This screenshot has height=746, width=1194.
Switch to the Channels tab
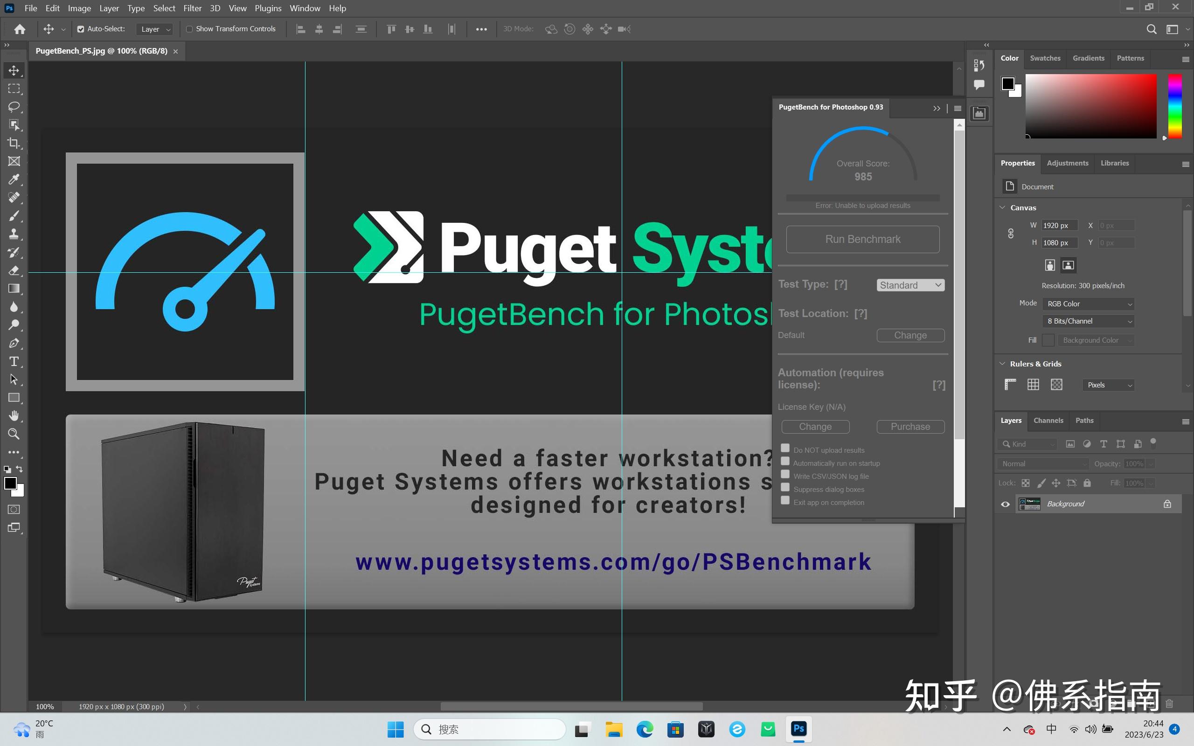pyautogui.click(x=1048, y=421)
